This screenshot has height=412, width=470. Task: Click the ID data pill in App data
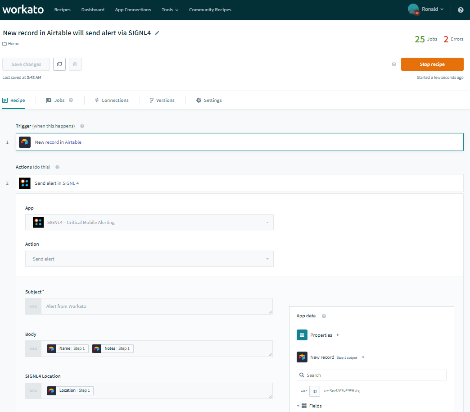point(314,391)
